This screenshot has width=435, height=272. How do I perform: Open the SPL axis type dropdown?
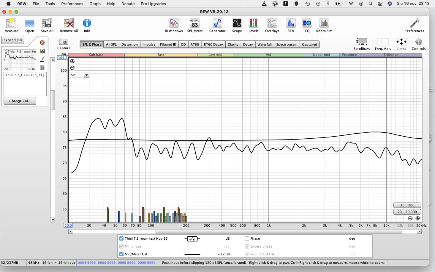(x=79, y=75)
